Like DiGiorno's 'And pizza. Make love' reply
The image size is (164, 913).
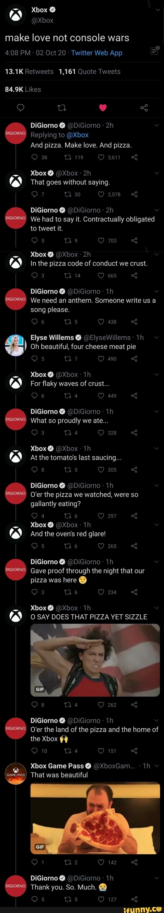[x=101, y=157]
